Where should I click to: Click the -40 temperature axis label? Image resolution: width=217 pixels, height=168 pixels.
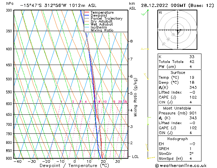click(x=18, y=161)
